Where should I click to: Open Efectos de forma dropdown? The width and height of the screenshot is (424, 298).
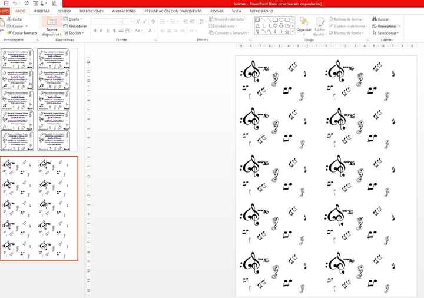pyautogui.click(x=346, y=33)
